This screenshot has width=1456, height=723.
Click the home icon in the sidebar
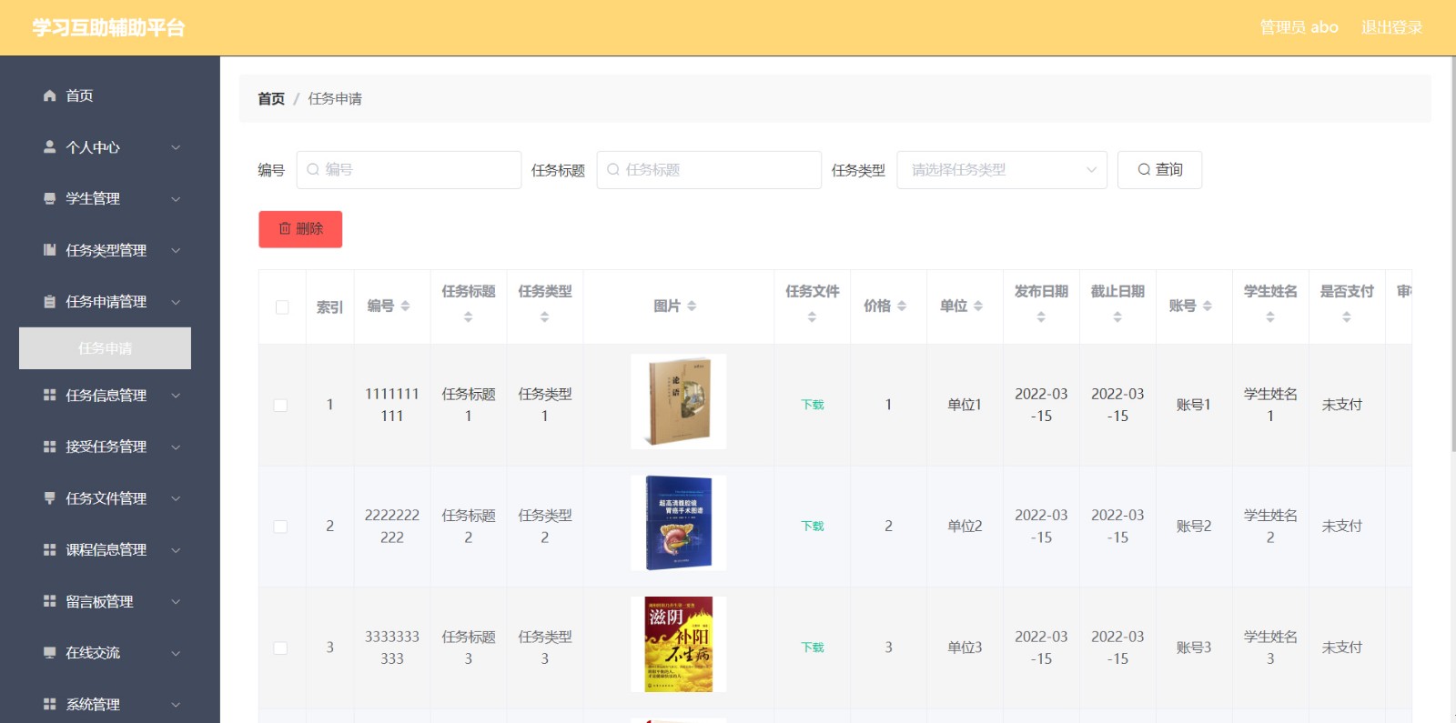point(50,95)
